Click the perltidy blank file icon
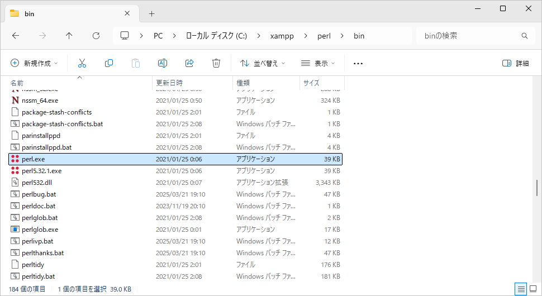Viewport: 542px width, 296px height. 15,265
